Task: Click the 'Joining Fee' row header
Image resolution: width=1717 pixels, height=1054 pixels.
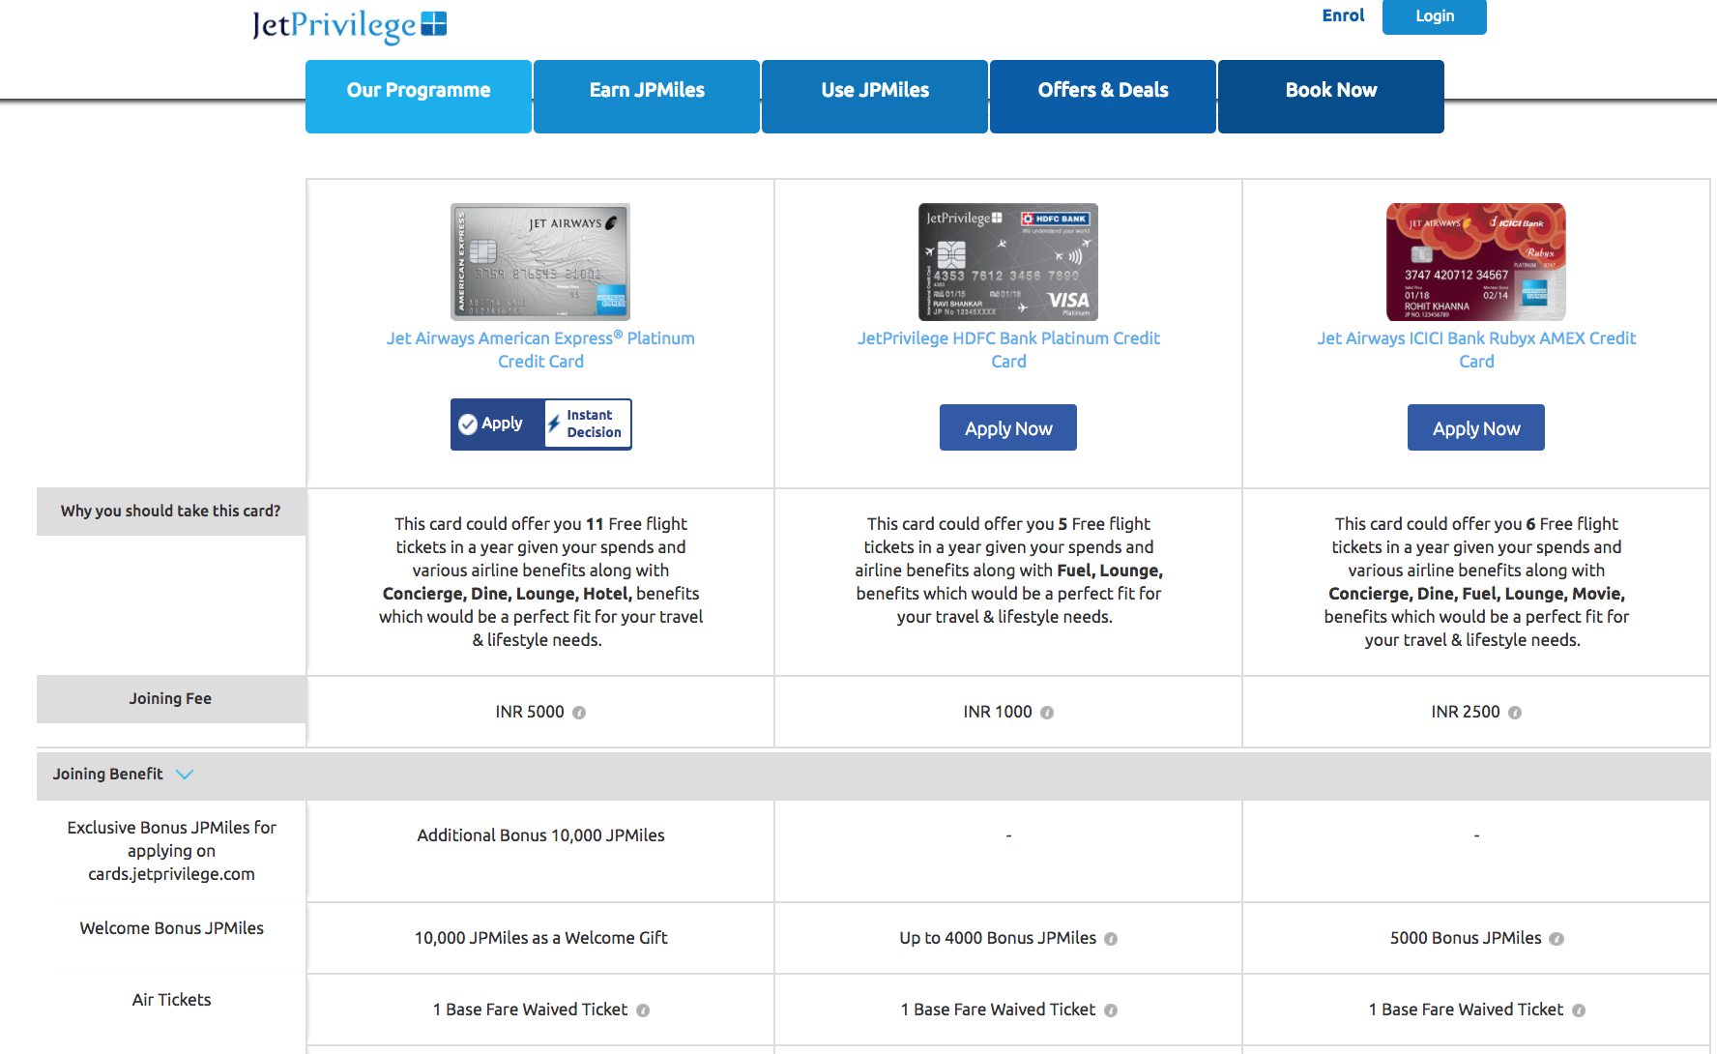Action: click(x=171, y=699)
